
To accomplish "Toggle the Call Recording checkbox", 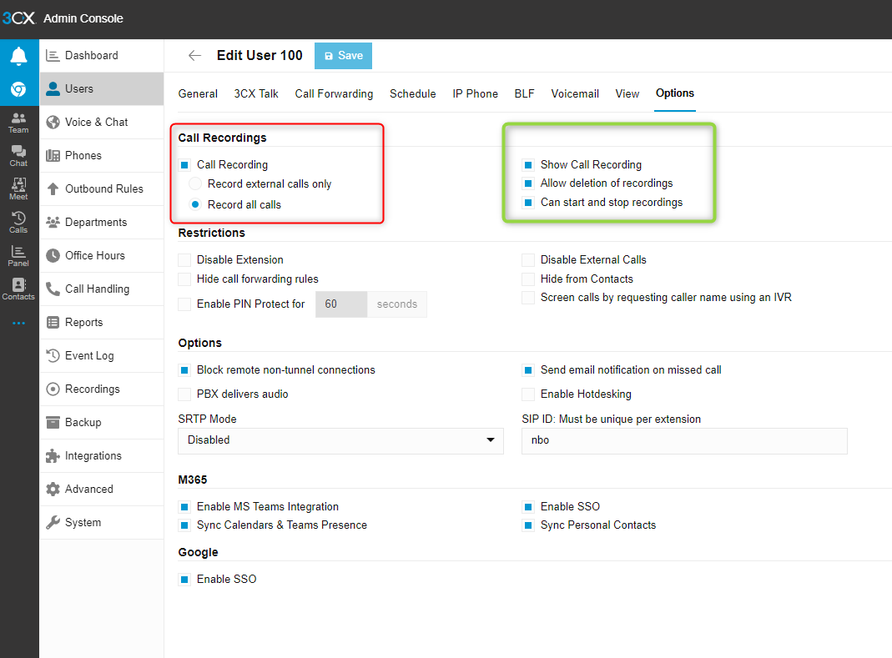I will click(184, 165).
